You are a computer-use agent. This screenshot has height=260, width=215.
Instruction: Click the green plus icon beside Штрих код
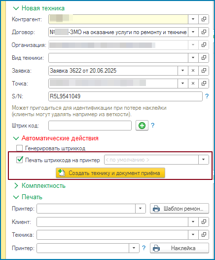click(142, 126)
